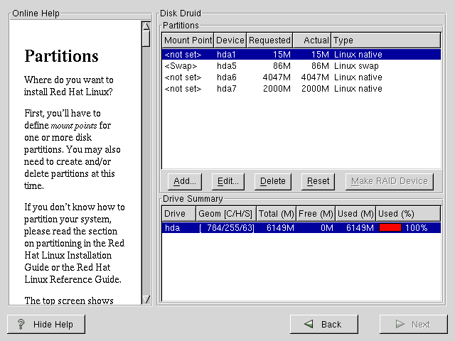Click the question mark icon on Hide Help

pos(21,324)
